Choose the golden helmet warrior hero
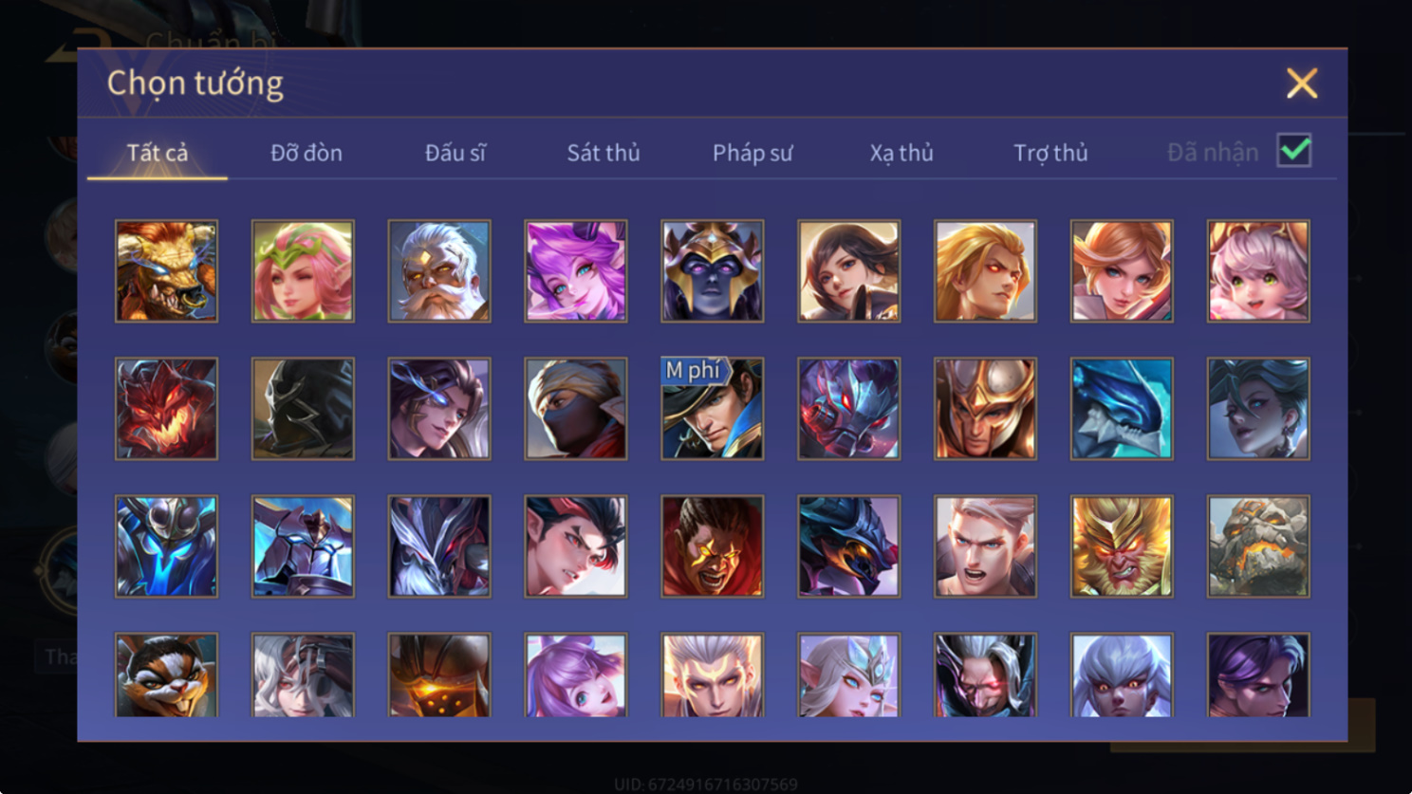 coord(985,409)
